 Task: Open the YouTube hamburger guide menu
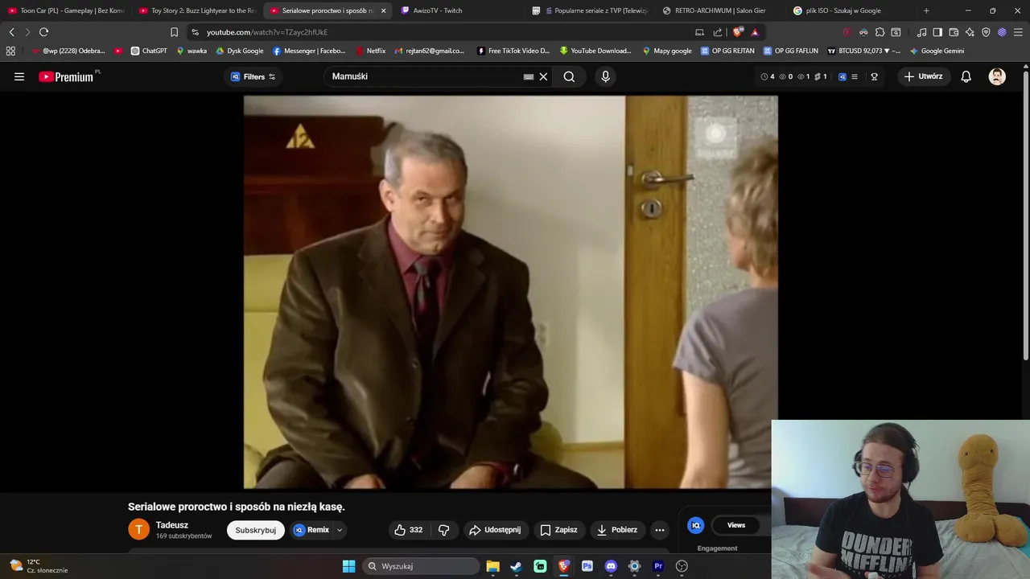[19, 76]
